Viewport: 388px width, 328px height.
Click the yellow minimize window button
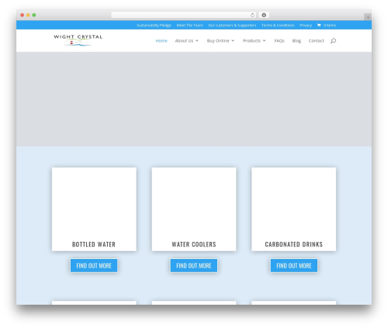(x=28, y=15)
